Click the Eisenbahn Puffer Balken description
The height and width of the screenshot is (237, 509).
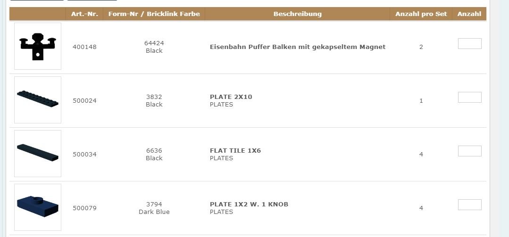pyautogui.click(x=297, y=47)
